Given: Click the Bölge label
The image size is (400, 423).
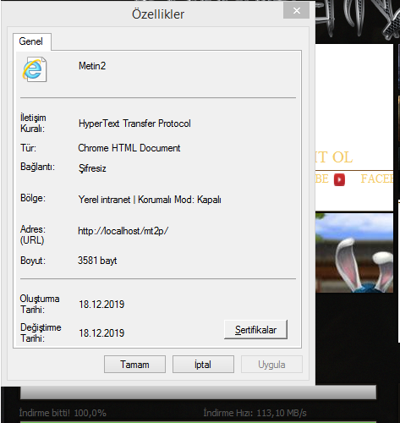Looking at the screenshot, I should coord(33,198).
